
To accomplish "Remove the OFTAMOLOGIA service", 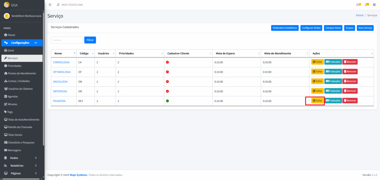I will point(350,71).
